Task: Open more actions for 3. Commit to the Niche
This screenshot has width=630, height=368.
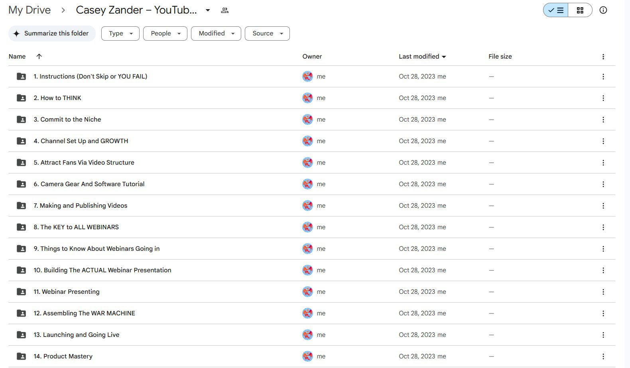Action: coord(603,120)
